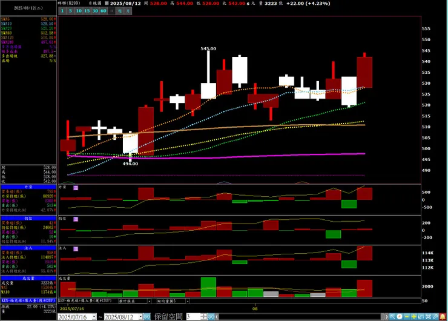448x321 pixels.
Task: Click the horizontal chart scrollbar track
Action: 300,317
